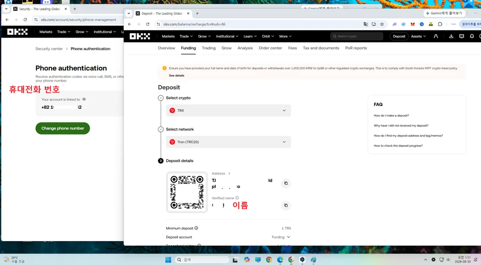This screenshot has width=481, height=265.
Task: Open FAQ How to check the deposit progress?
Action: [398, 146]
